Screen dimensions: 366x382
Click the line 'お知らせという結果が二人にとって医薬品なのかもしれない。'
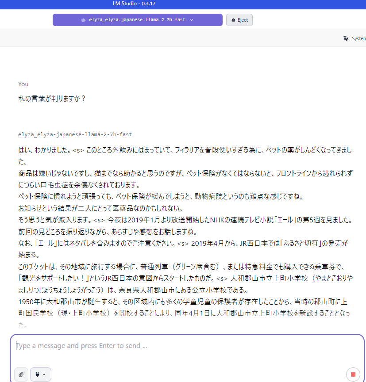tap(101, 208)
